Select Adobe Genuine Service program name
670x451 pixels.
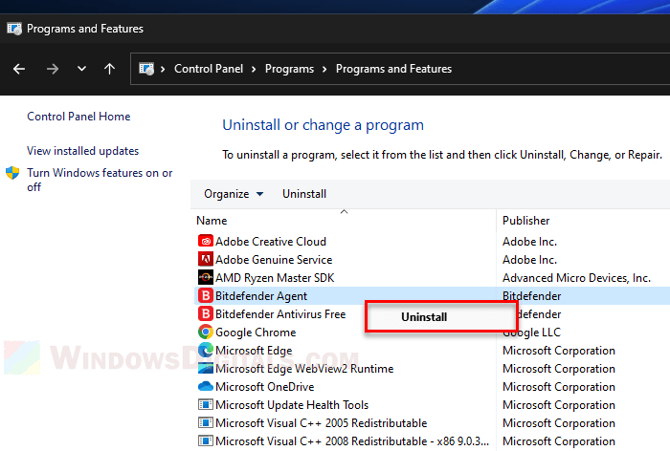click(x=274, y=260)
